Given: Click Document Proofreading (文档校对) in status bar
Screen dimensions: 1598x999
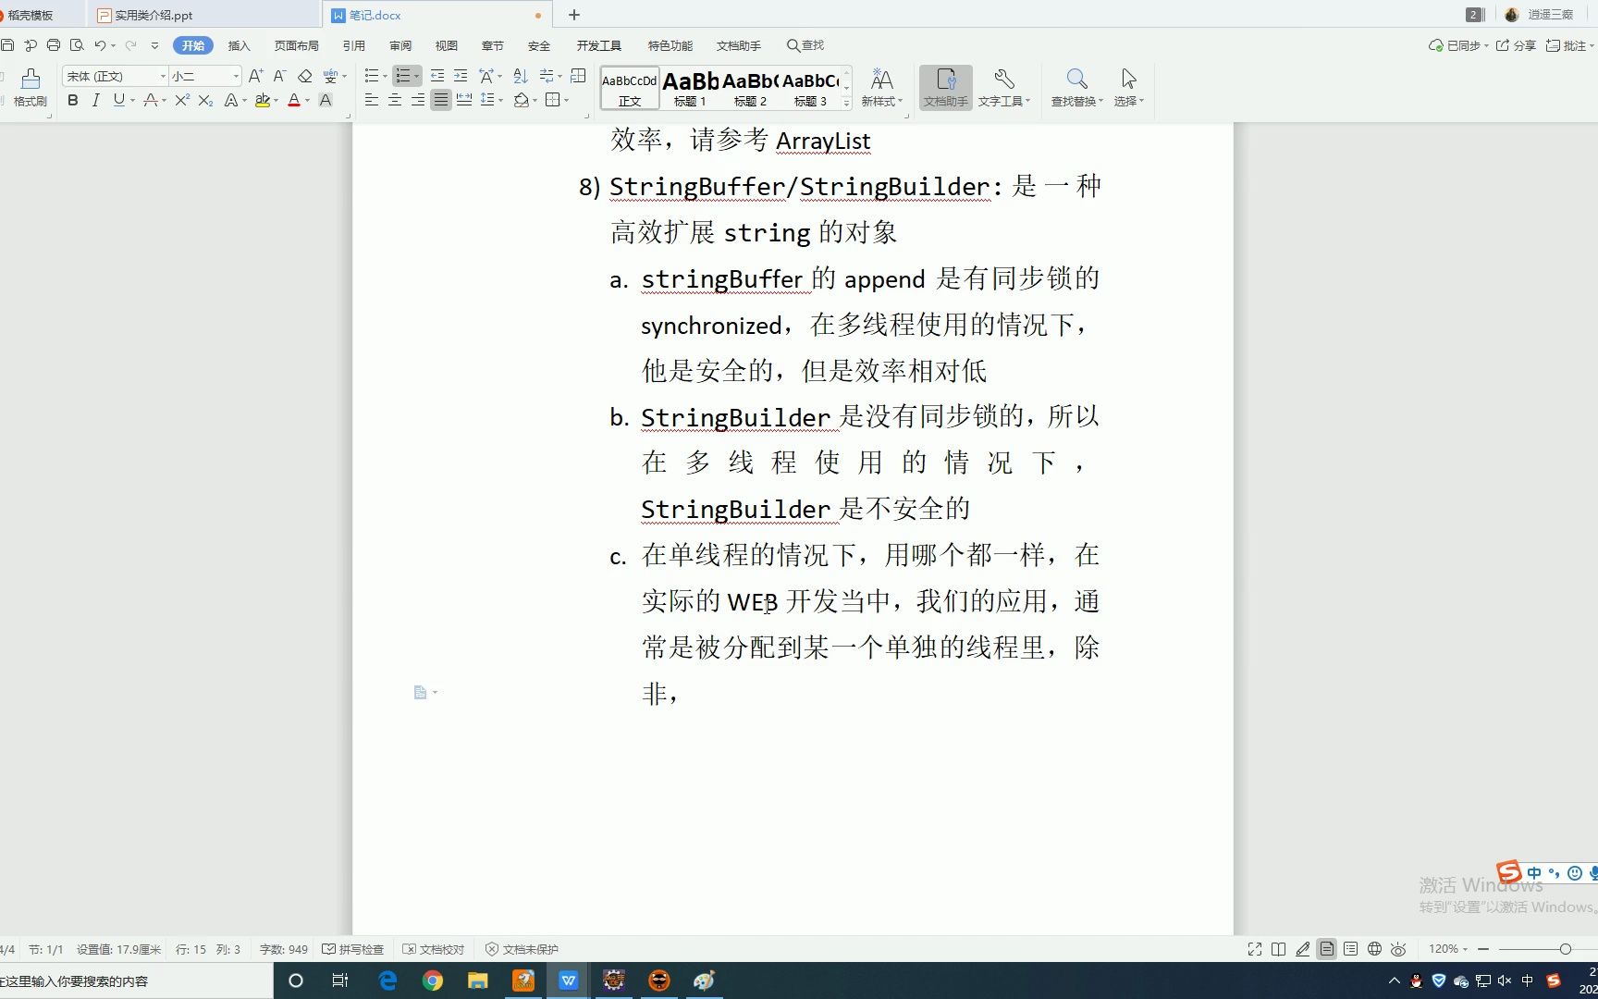Looking at the screenshot, I should 434,949.
